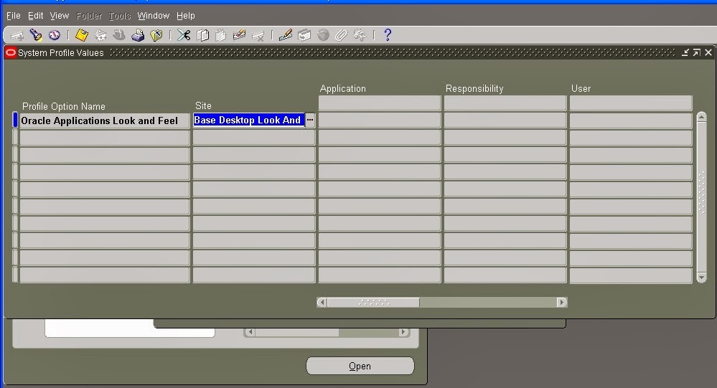Save with the yellow diskette icon
This screenshot has height=388, width=717.
click(x=82, y=35)
